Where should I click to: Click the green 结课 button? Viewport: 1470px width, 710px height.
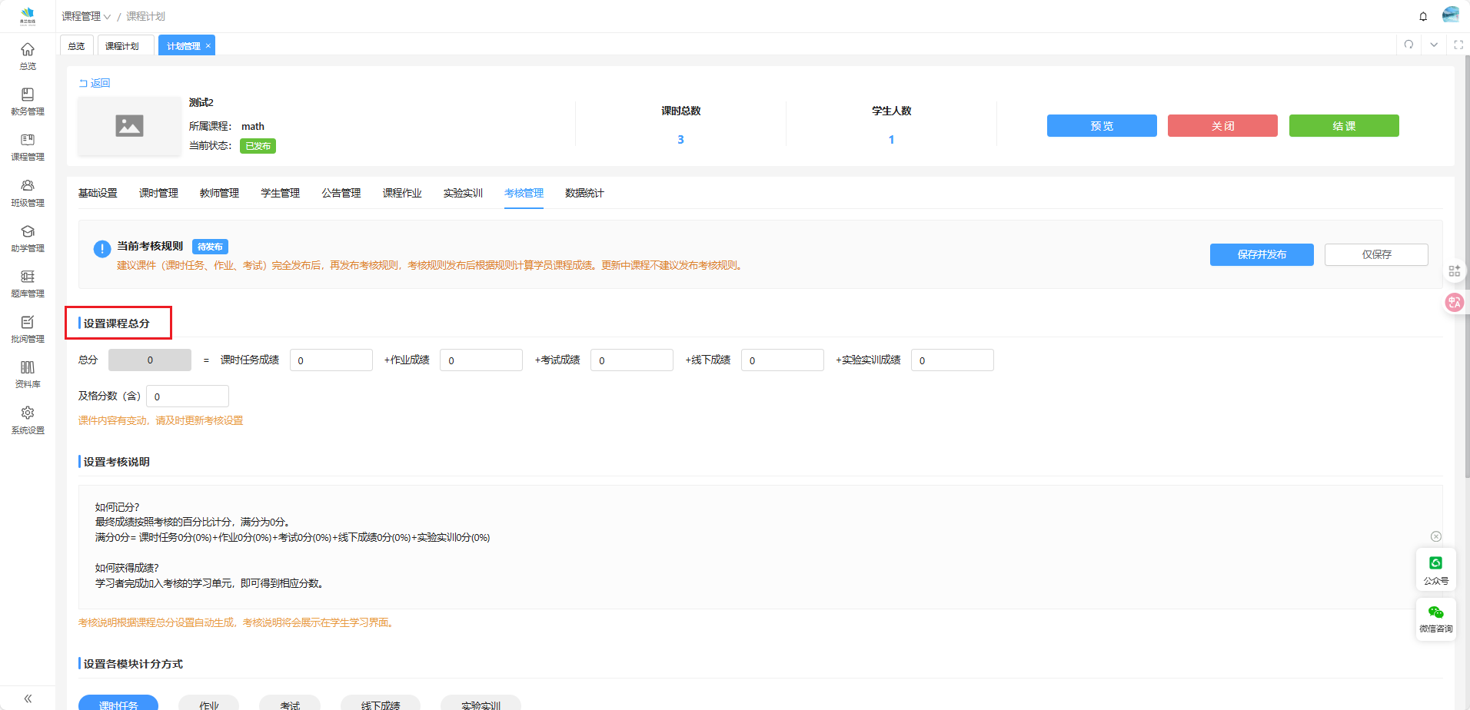click(x=1343, y=126)
